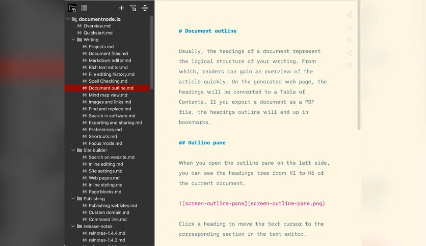Collapse the Writing folder chevron
The width and height of the screenshot is (426, 246).
point(73,40)
